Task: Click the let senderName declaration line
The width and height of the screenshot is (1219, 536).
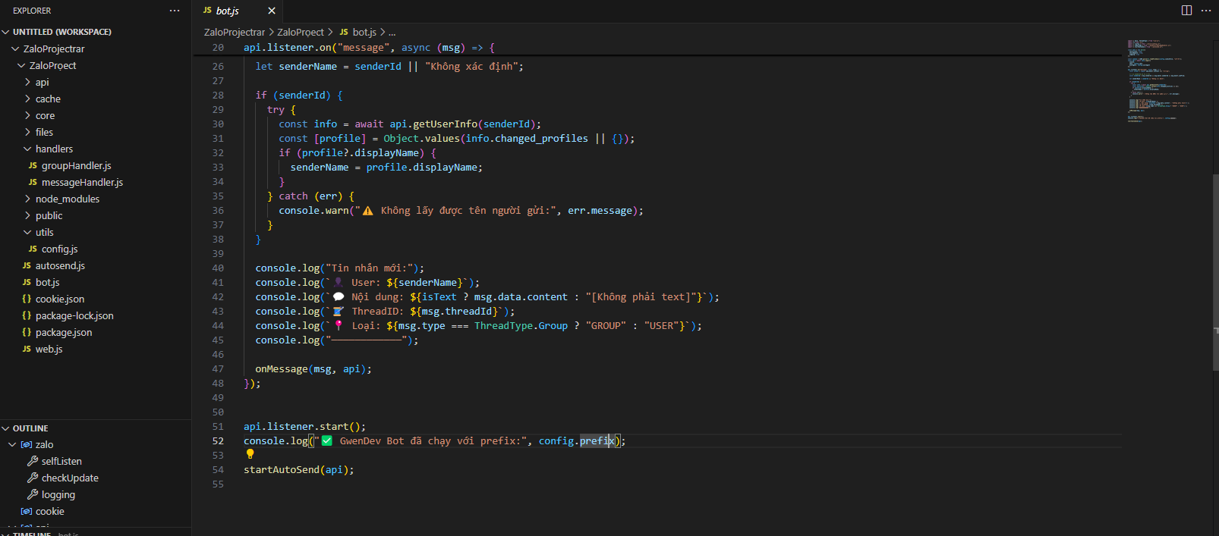Action: (x=389, y=66)
